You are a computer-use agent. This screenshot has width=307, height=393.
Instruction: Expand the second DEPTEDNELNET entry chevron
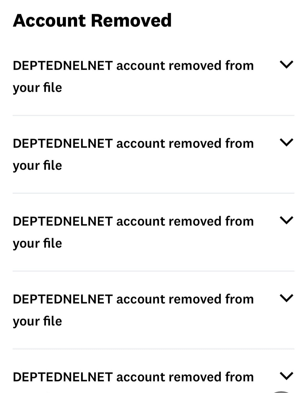point(286,142)
